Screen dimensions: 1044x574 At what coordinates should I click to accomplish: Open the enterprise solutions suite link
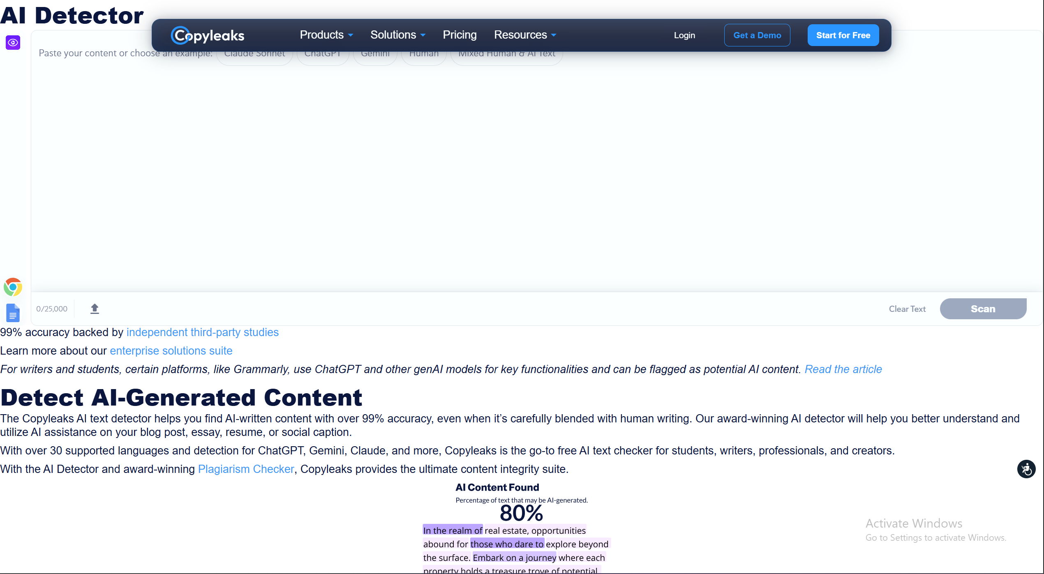[x=171, y=351]
